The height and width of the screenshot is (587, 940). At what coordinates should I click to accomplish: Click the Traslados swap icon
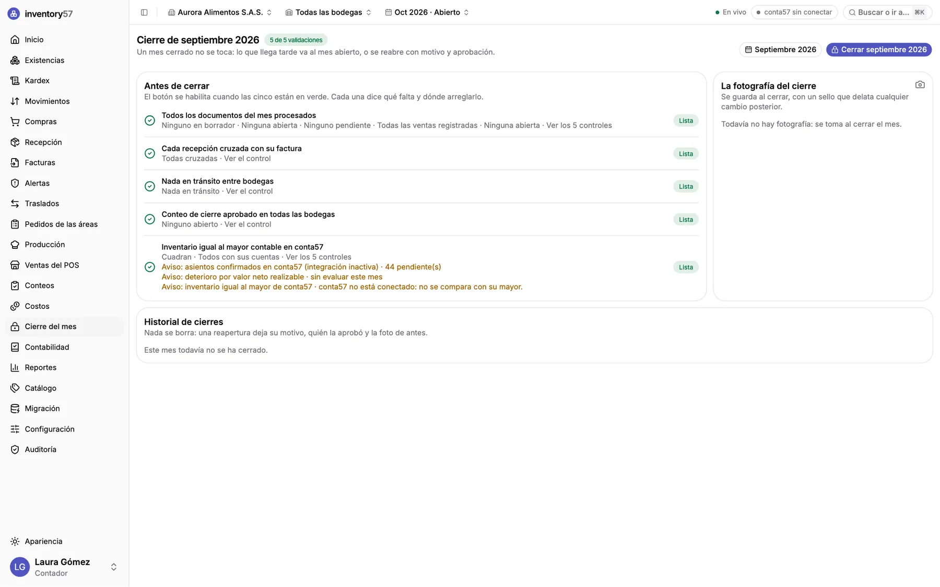click(x=15, y=203)
